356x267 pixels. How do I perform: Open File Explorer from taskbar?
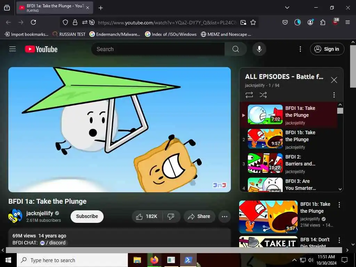(137, 260)
